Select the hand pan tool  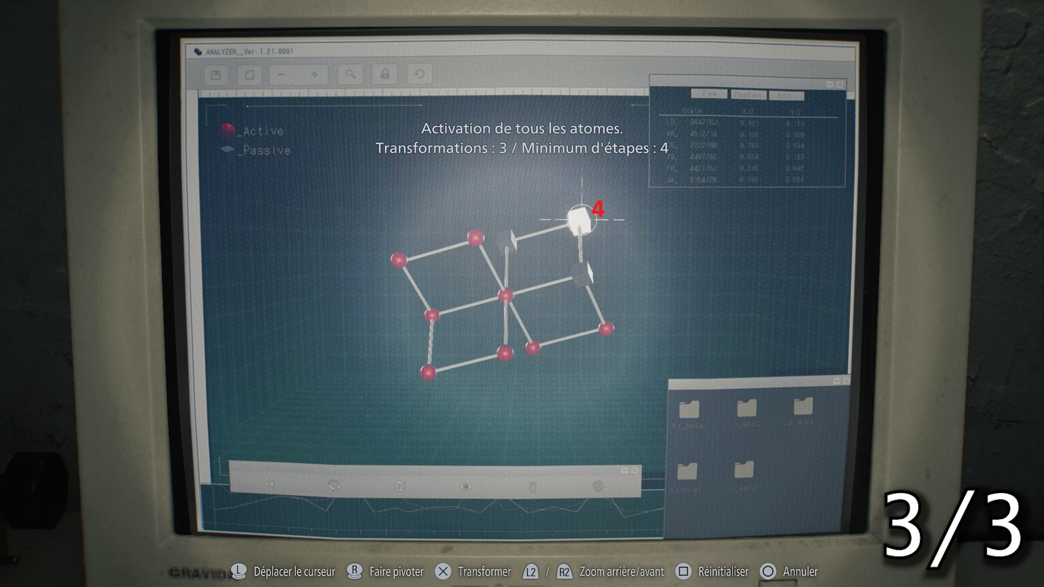(x=532, y=487)
